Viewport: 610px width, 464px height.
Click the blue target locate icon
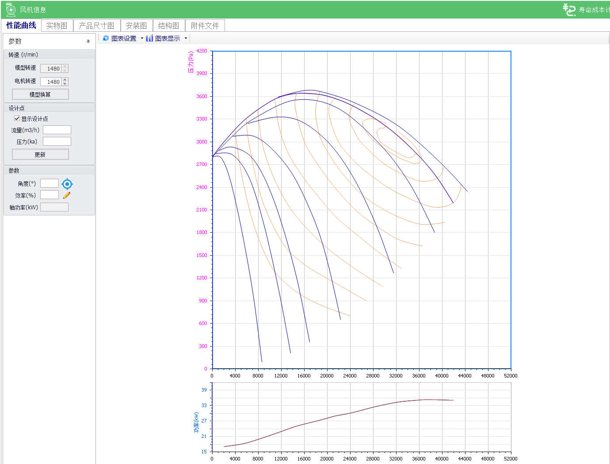coord(67,184)
